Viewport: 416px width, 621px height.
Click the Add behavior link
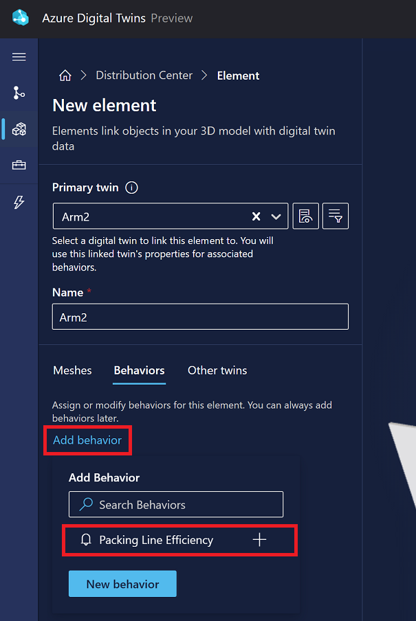[x=87, y=440]
